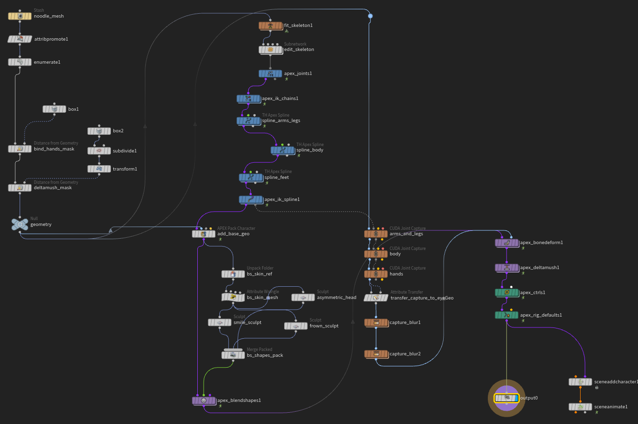This screenshot has width=638, height=424.
Task: Select the arms_and_legs Joint Capture node icon
Action: pyautogui.click(x=376, y=234)
